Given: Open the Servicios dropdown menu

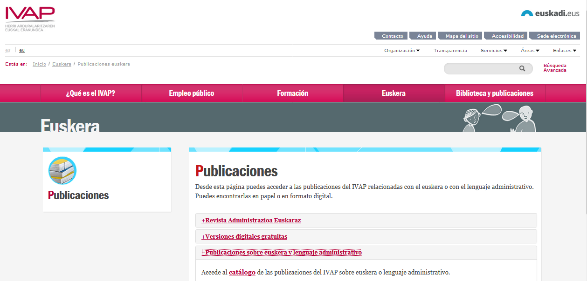Looking at the screenshot, I should (494, 51).
